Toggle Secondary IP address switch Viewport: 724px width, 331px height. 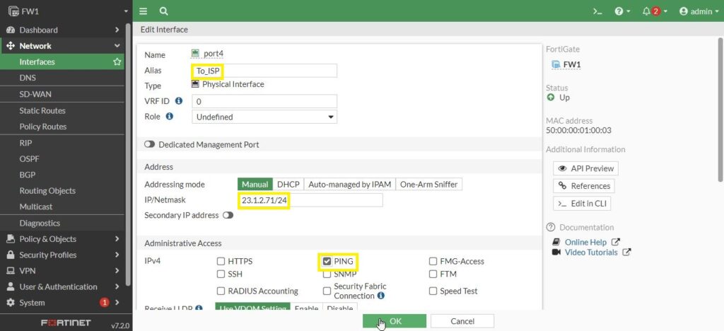tap(228, 215)
